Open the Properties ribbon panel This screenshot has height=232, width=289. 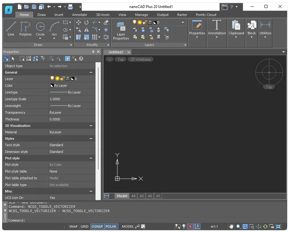point(197,29)
